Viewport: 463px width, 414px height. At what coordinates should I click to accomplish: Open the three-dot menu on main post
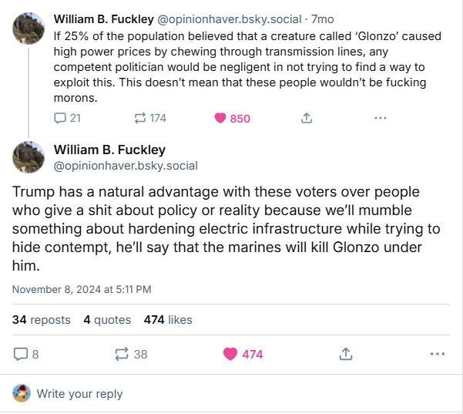(x=437, y=354)
